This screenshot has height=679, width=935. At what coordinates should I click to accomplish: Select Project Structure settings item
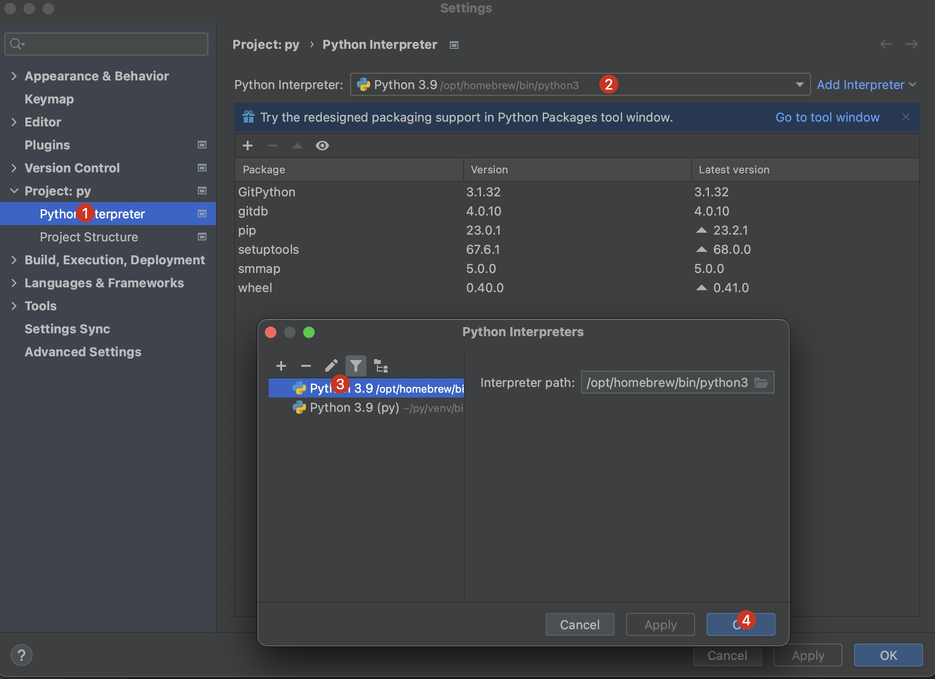tap(89, 237)
